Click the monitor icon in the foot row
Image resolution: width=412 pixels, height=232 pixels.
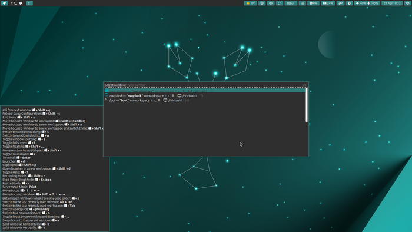tap(165, 100)
